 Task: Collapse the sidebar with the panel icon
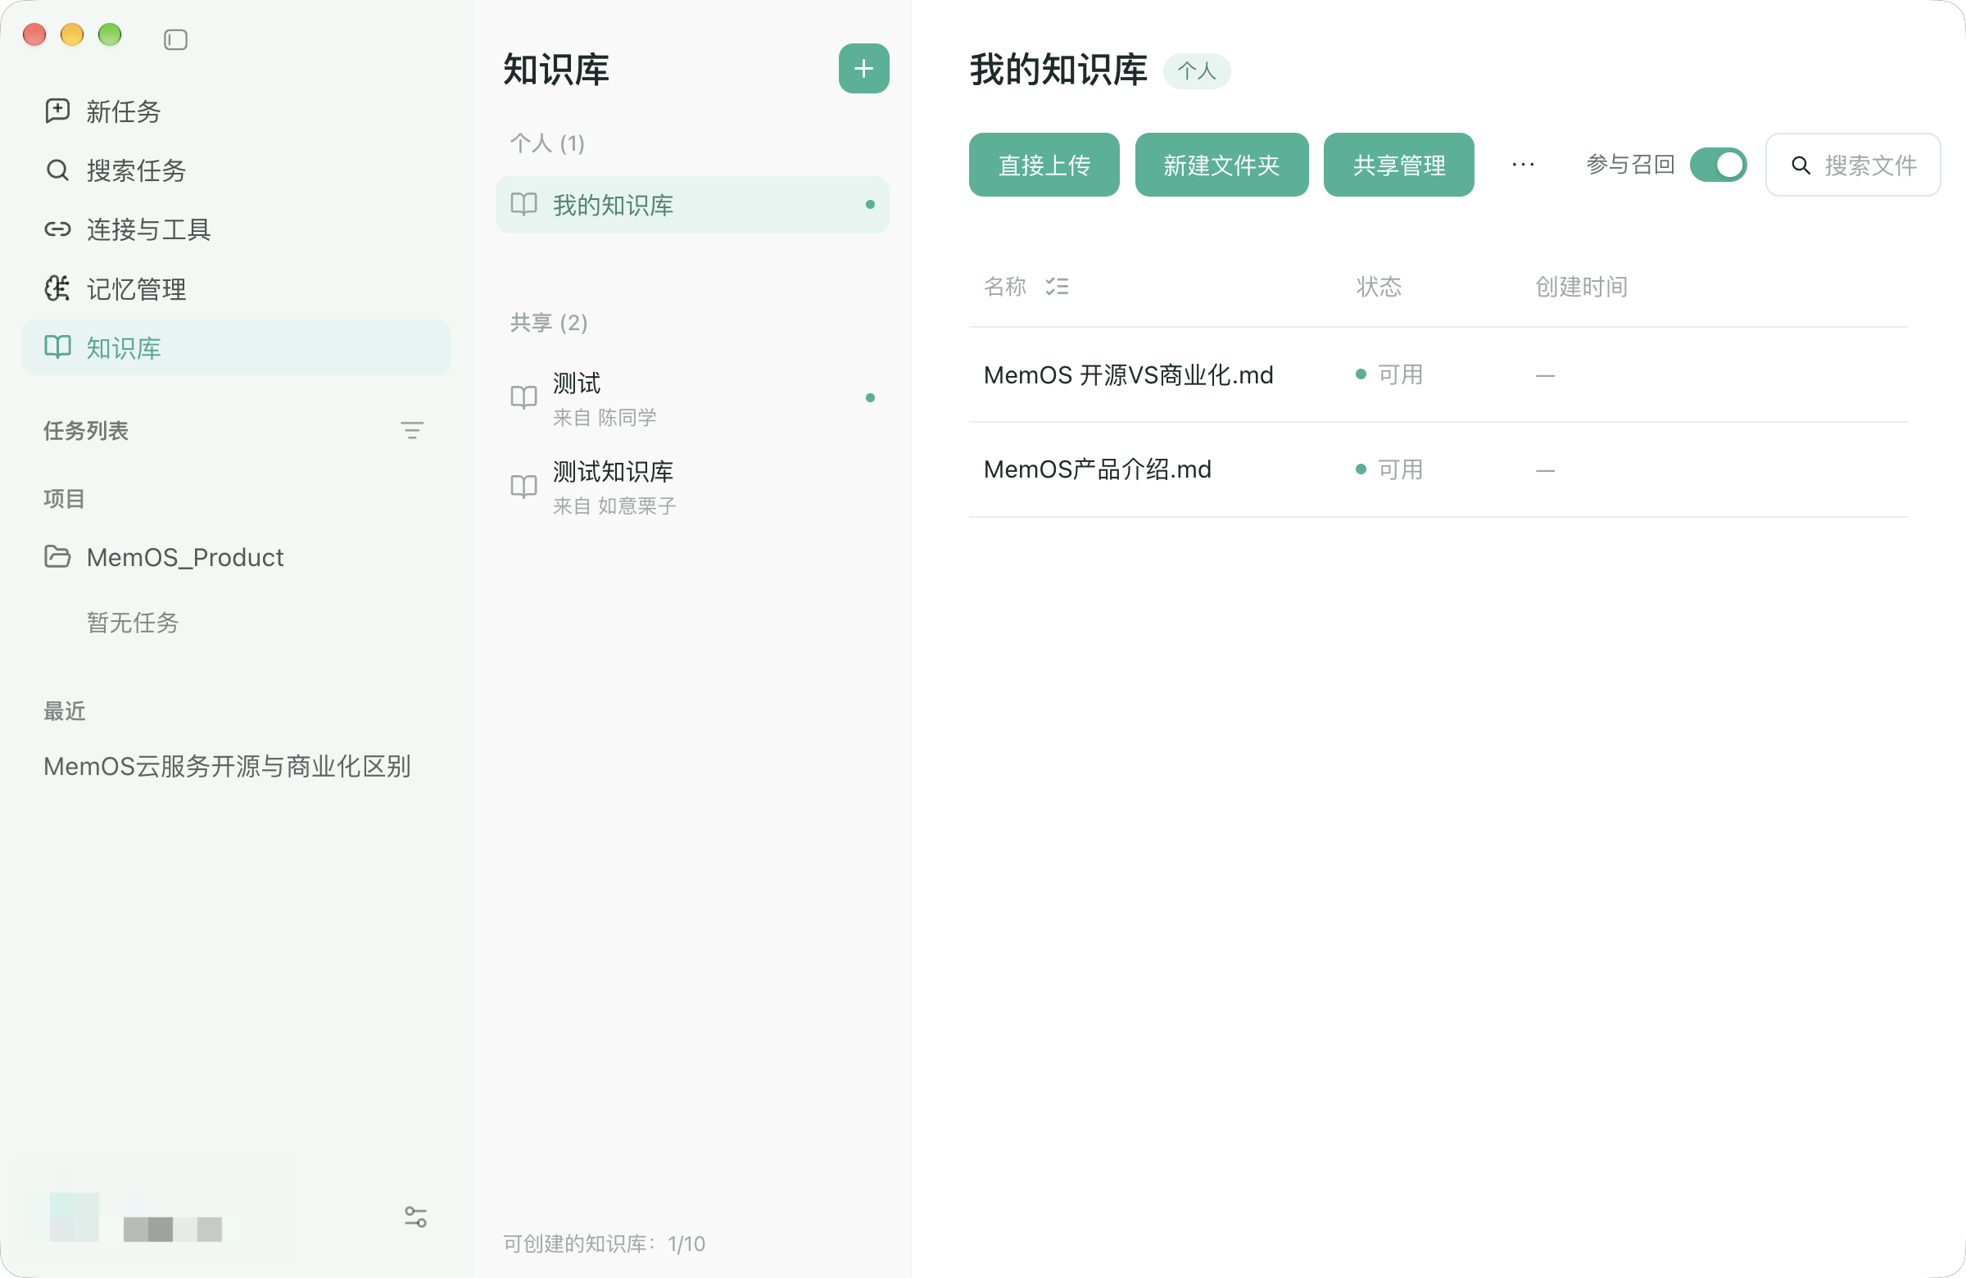click(175, 39)
